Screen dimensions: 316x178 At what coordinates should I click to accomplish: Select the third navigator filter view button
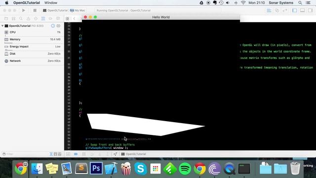tap(60, 154)
